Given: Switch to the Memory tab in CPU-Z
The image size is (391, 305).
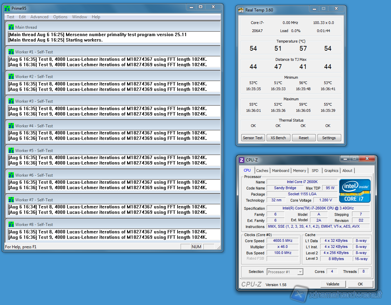Looking at the screenshot, I should (300, 171).
